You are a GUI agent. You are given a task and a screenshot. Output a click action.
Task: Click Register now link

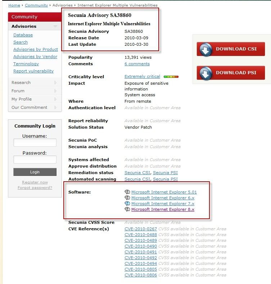[x=35, y=182]
